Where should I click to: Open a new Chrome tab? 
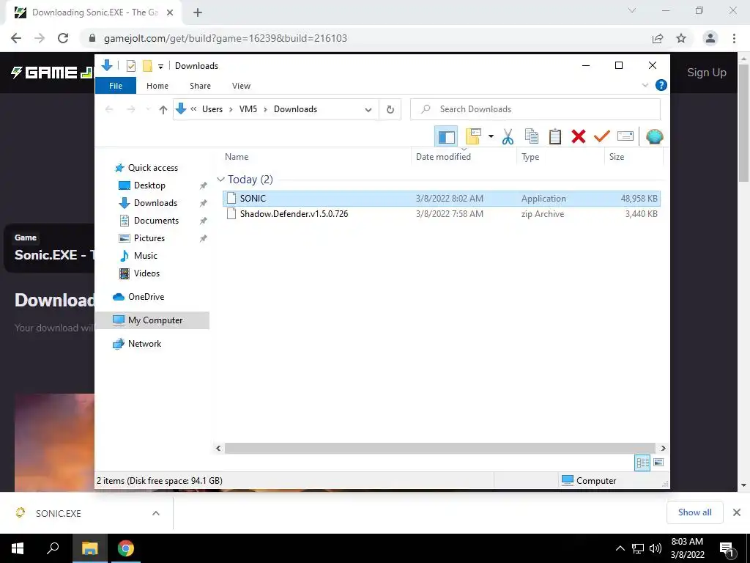coord(198,13)
